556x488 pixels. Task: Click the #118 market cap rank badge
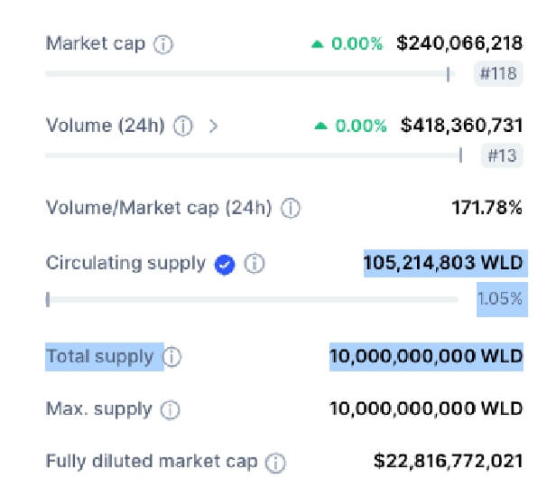(x=498, y=73)
